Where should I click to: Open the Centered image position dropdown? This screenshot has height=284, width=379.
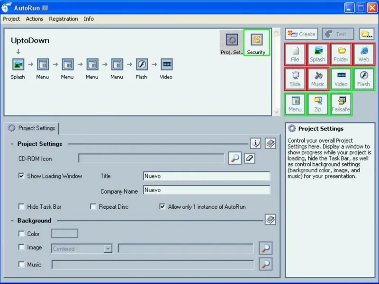point(81,248)
